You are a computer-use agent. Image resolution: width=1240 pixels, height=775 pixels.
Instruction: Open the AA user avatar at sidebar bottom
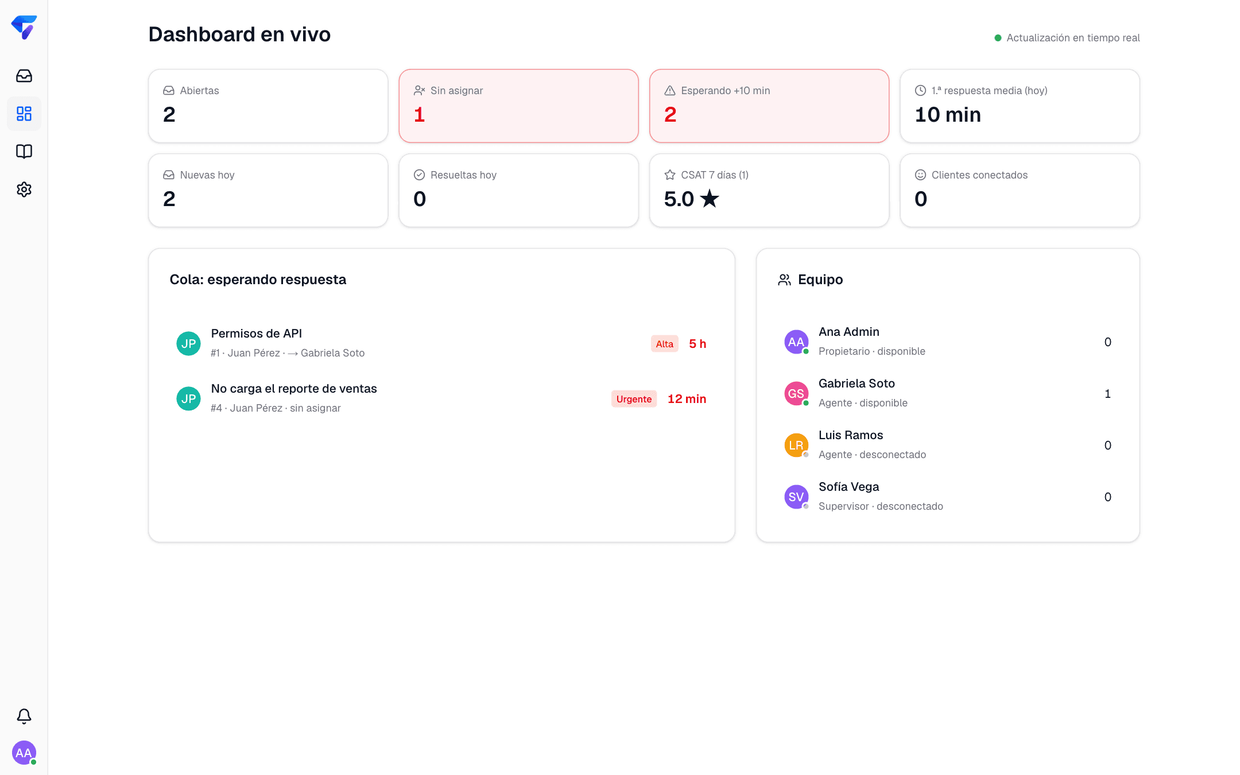coord(24,753)
